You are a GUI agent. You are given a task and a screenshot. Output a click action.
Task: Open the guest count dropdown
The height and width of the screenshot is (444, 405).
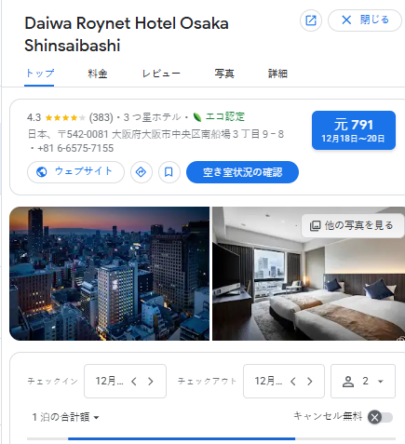pyautogui.click(x=363, y=381)
